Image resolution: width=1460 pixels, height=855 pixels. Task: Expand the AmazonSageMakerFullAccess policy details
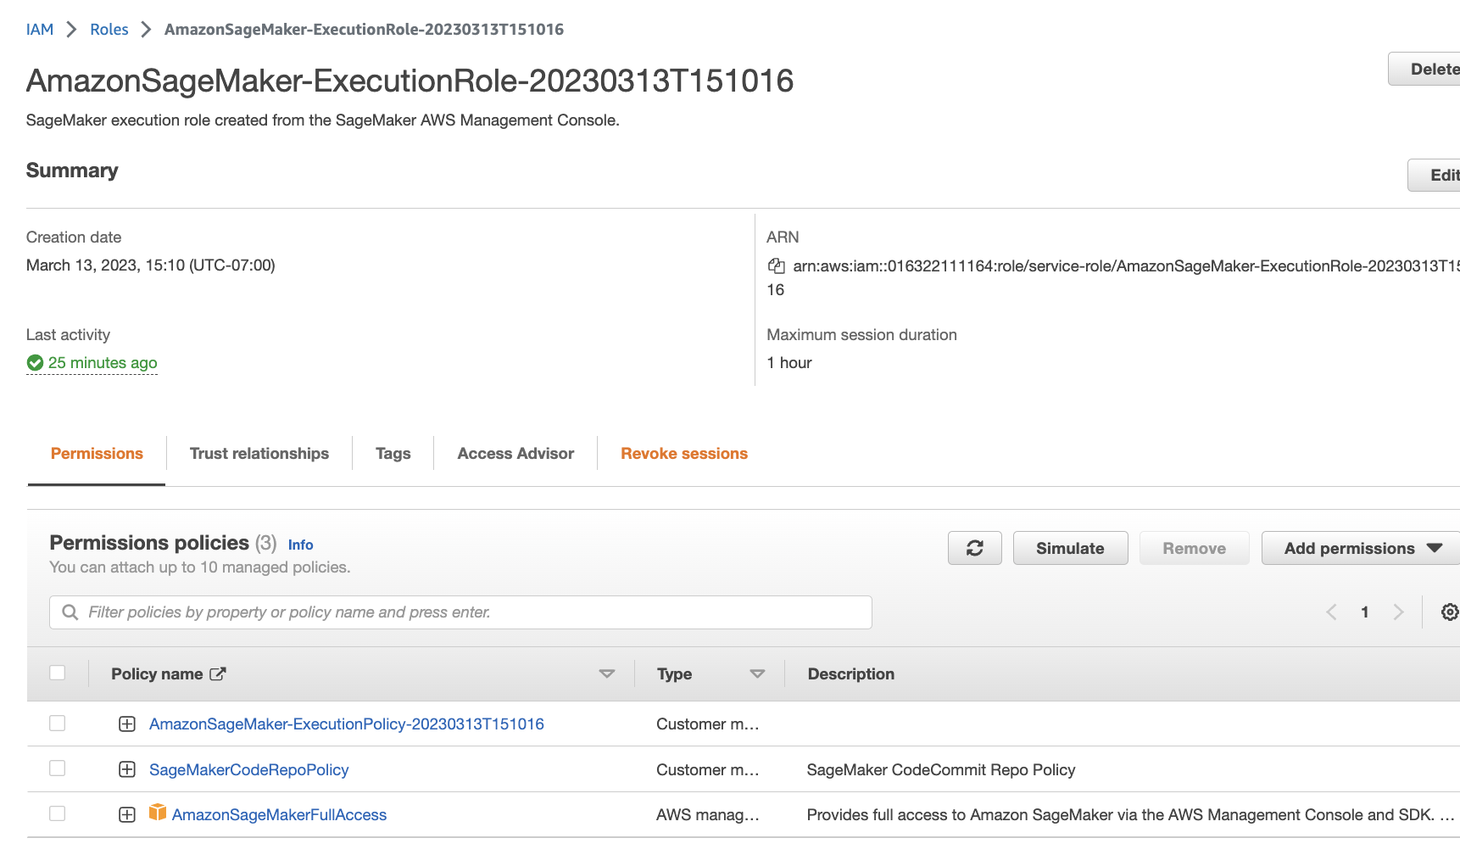(127, 815)
